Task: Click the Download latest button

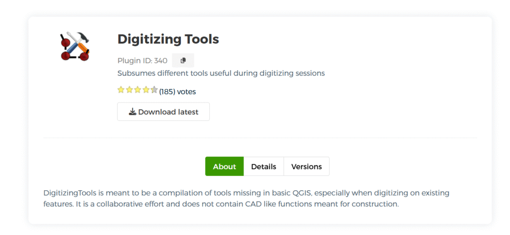Action: click(x=163, y=112)
